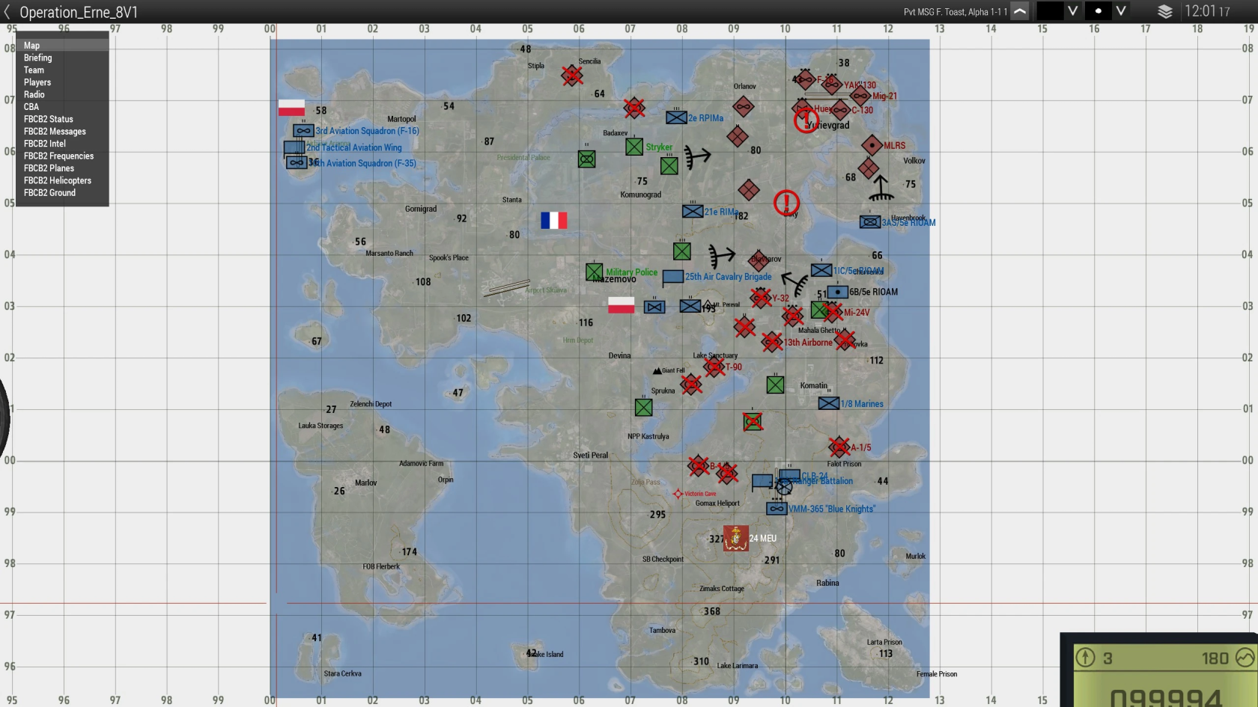Click the 1/8 Marines unit marker

coord(829,403)
